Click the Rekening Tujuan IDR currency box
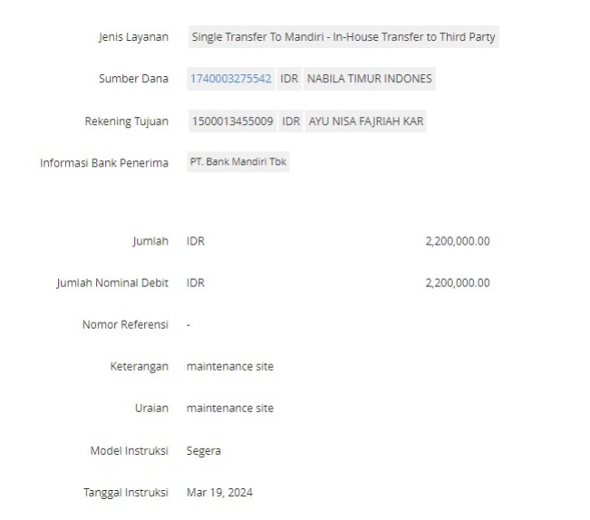The image size is (590, 520). [291, 121]
